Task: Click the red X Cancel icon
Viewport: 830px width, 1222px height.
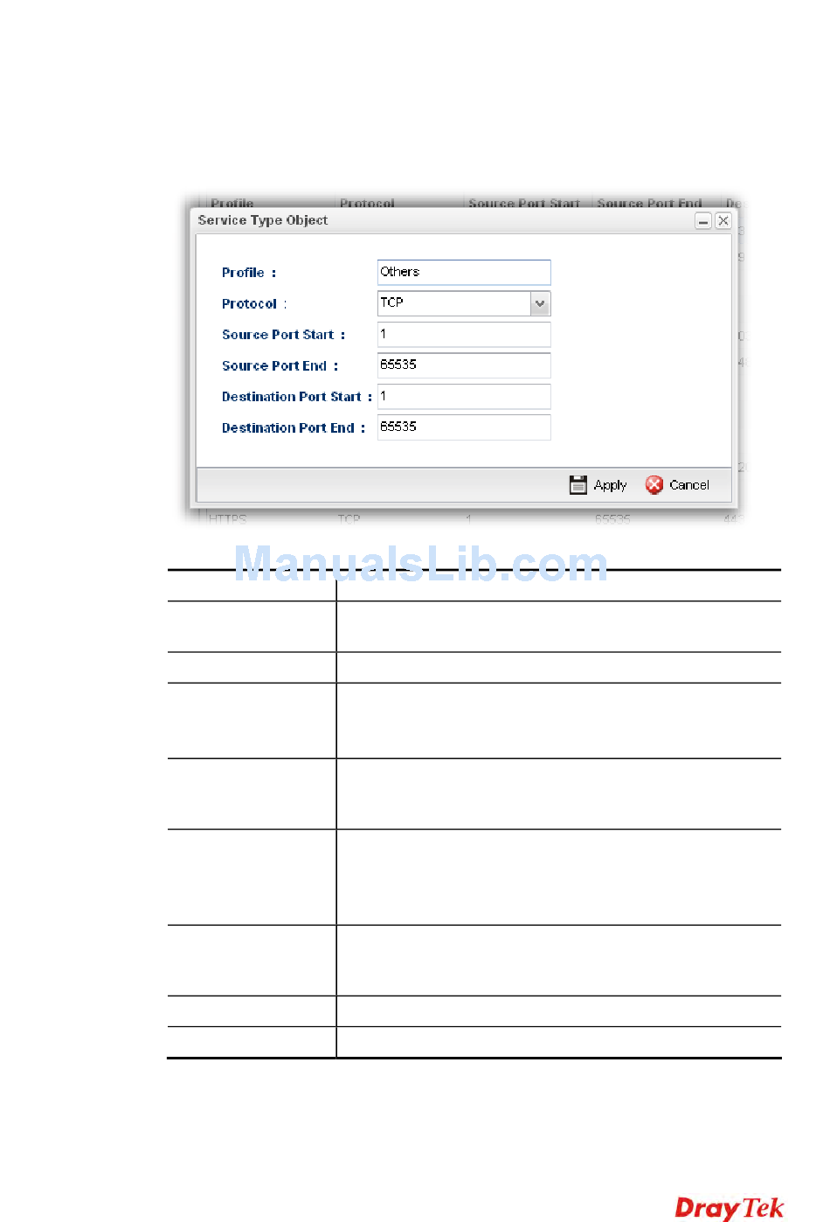Action: pyautogui.click(x=654, y=485)
